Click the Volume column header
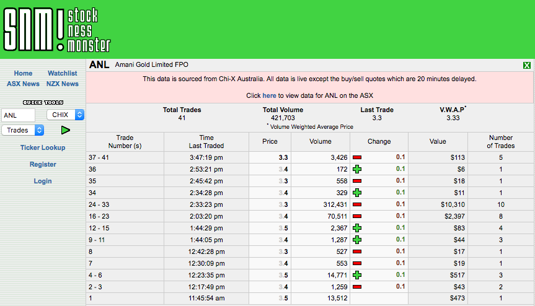Image resolution: width=535 pixels, height=306 pixels. [x=321, y=142]
